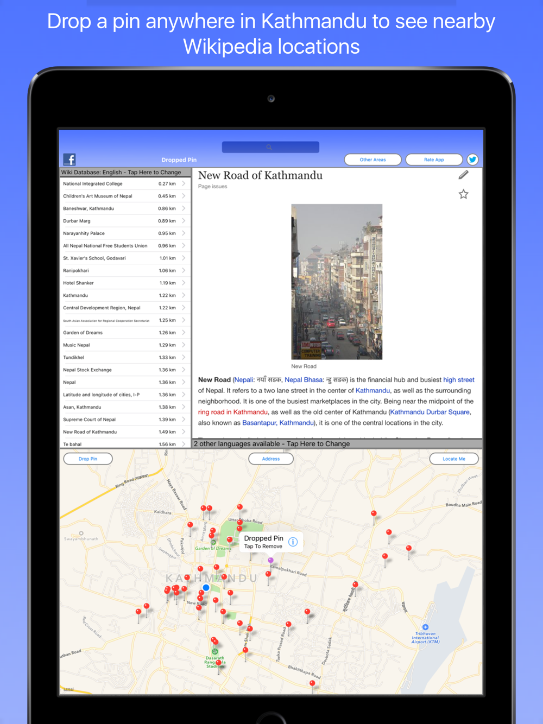
Task: Tap the Page issues text
Action: pyautogui.click(x=213, y=187)
